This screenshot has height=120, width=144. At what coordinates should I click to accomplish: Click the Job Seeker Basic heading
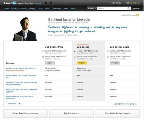[x=119, y=47]
